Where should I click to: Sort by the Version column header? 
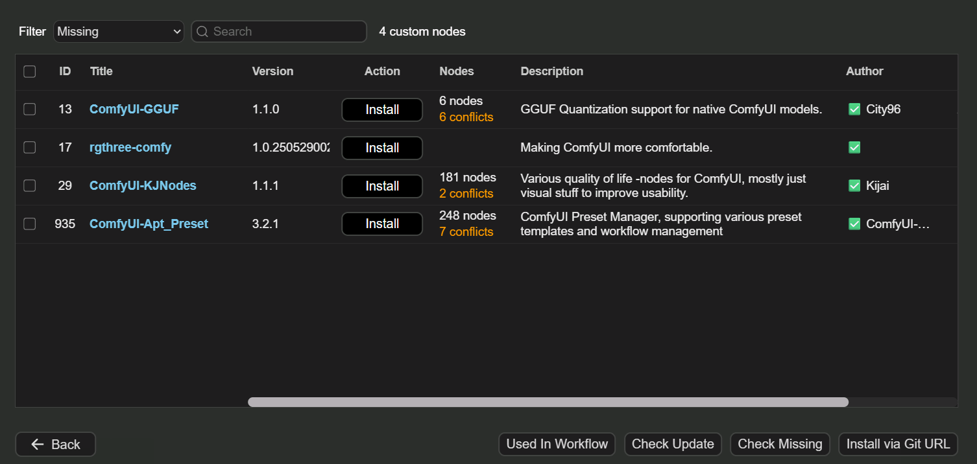click(x=272, y=71)
